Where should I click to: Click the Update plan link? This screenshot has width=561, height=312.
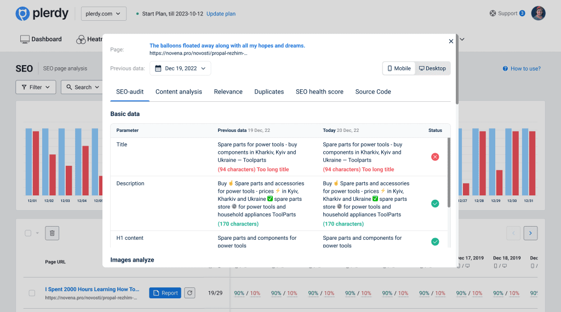pos(221,14)
